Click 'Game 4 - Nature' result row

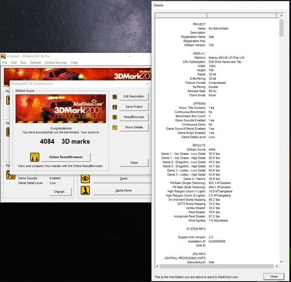(x=201, y=179)
